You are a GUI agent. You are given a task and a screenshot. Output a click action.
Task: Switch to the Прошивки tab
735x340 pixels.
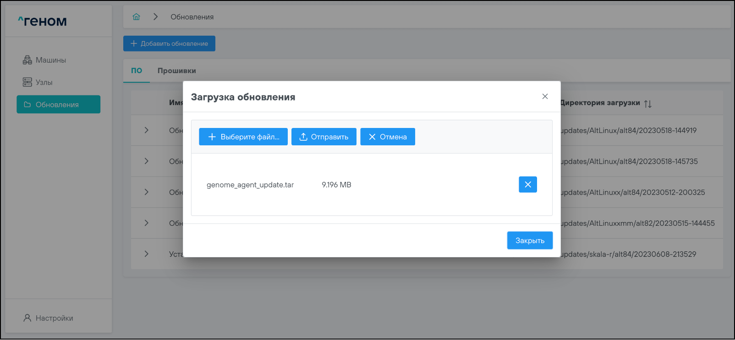point(176,71)
